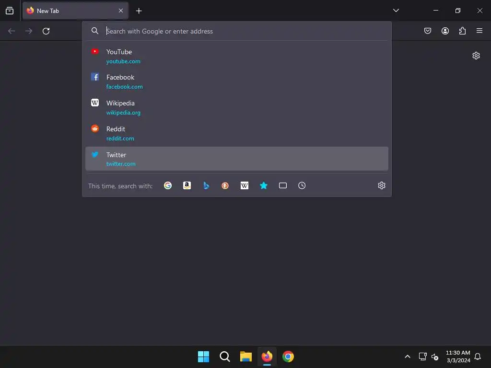Launch Google Chrome from taskbar
491x368 pixels.
(x=288, y=356)
